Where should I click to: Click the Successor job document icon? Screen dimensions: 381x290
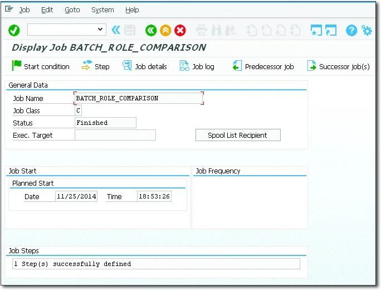tap(311, 66)
